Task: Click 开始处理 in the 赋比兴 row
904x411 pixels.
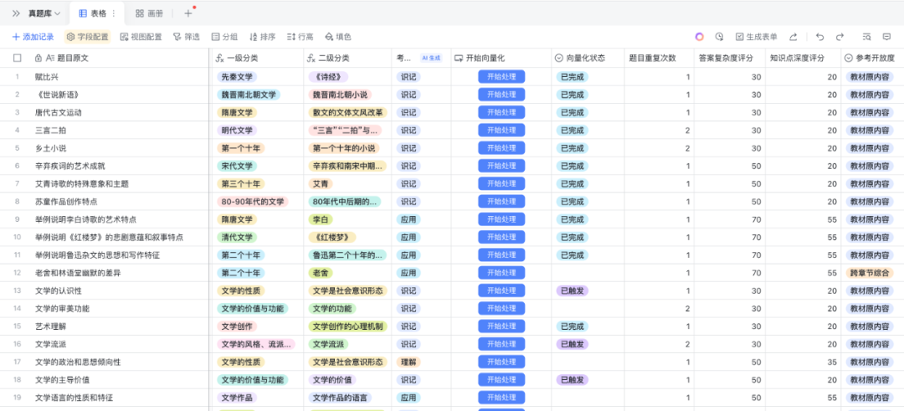Action: 501,77
